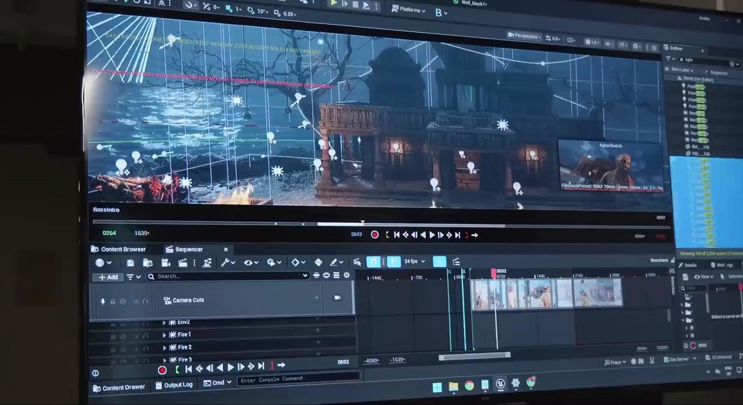Expand the Fire 2 track
The image size is (743, 405).
pyautogui.click(x=164, y=348)
